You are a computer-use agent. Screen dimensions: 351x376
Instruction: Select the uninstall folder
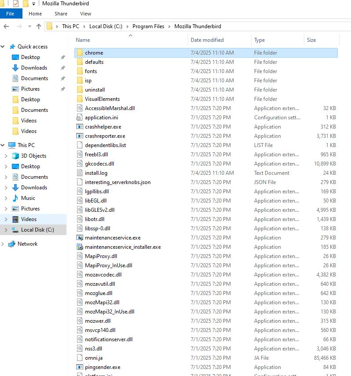click(x=95, y=90)
